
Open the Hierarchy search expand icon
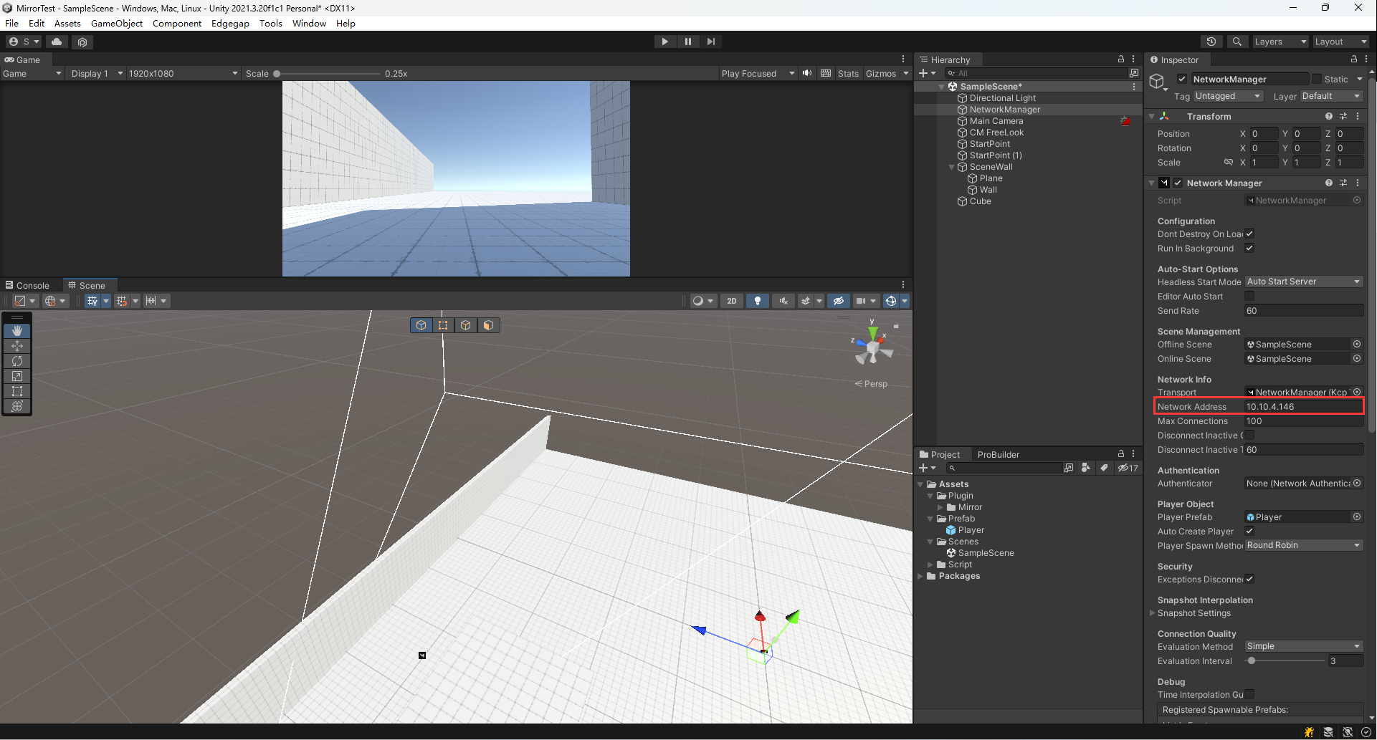(1134, 73)
